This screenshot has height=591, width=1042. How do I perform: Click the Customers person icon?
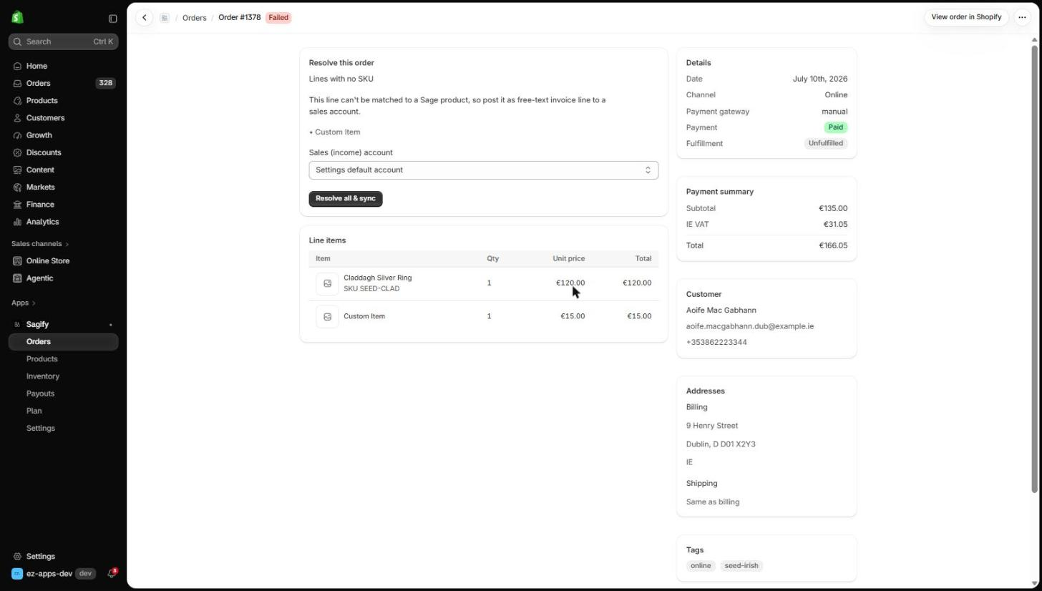(18, 118)
